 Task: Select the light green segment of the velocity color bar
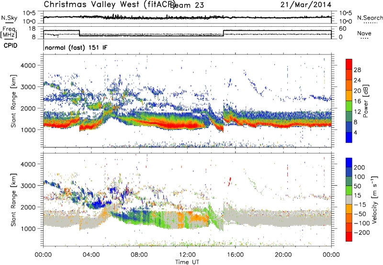[349, 190]
